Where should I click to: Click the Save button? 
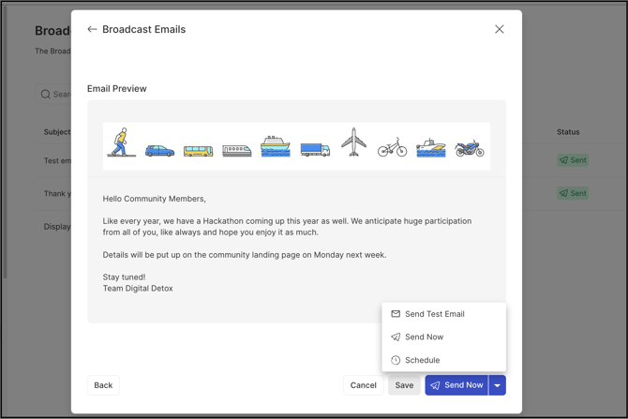tap(404, 385)
